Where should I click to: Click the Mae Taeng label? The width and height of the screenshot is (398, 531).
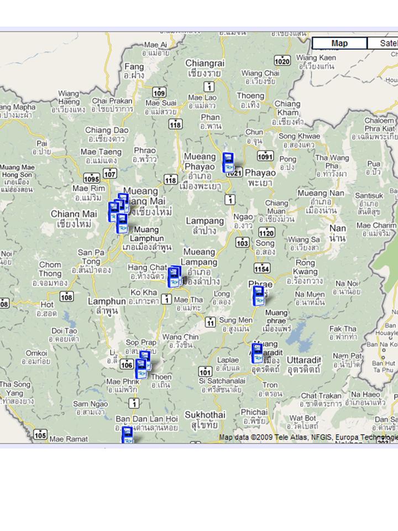tap(101, 156)
